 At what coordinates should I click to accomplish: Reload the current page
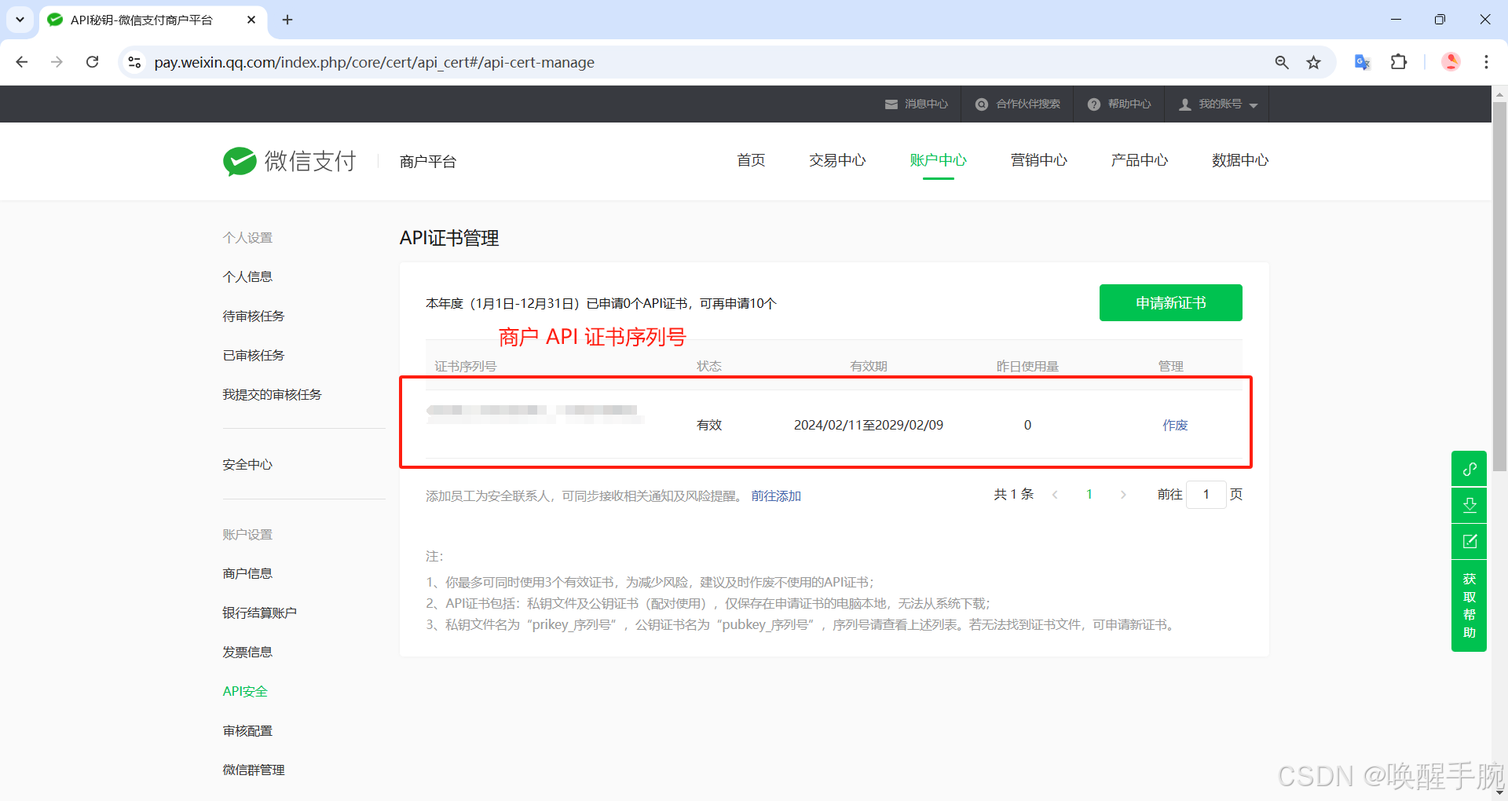(x=92, y=62)
